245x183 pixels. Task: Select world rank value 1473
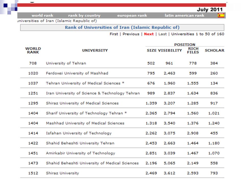click(33, 163)
